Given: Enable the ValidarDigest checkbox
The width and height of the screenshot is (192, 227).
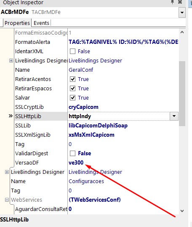Looking at the screenshot, I should coord(72,153).
